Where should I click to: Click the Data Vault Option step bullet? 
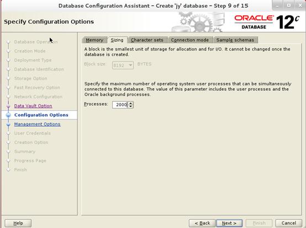tap(8, 106)
